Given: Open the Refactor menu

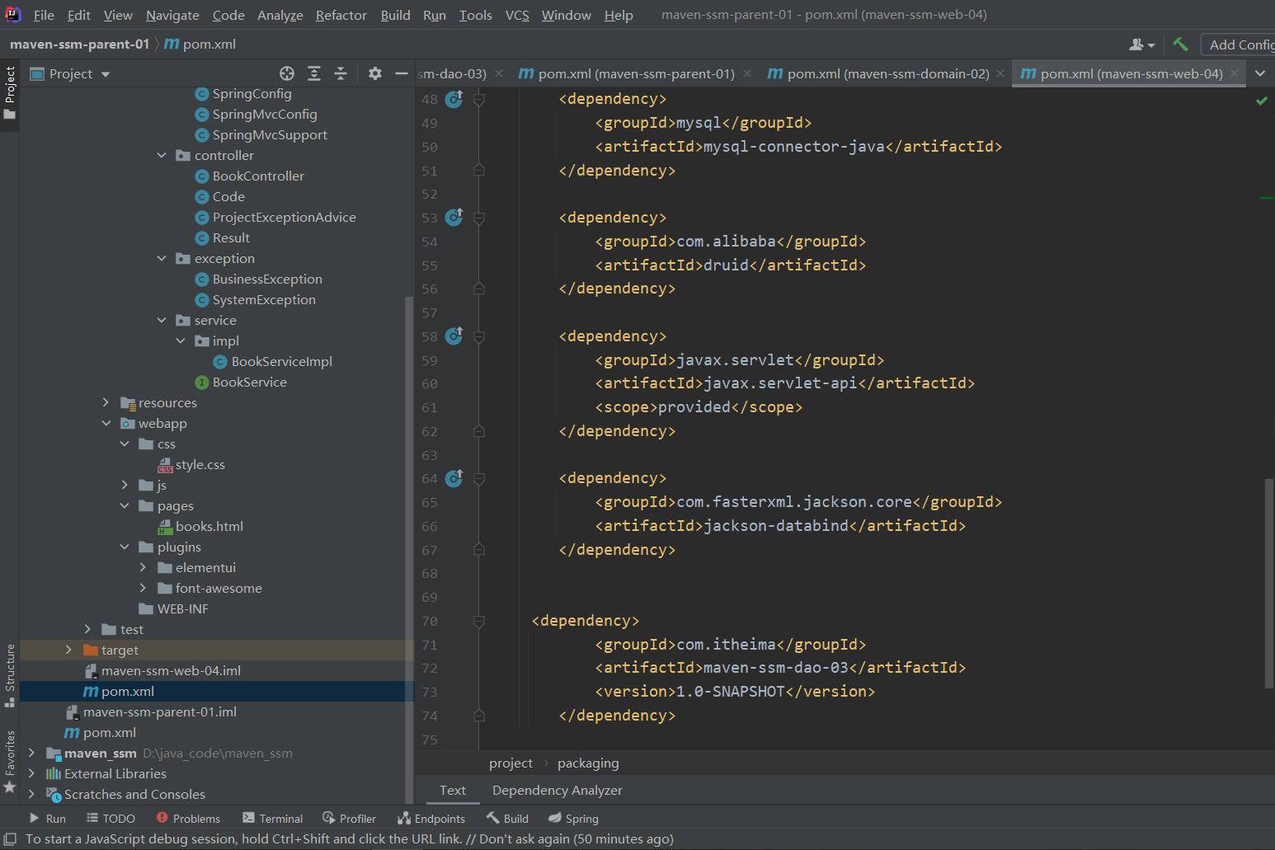Looking at the screenshot, I should tap(341, 15).
